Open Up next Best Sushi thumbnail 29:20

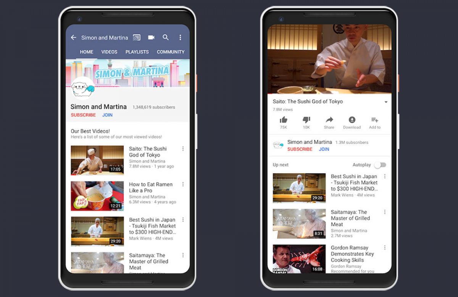(299, 188)
